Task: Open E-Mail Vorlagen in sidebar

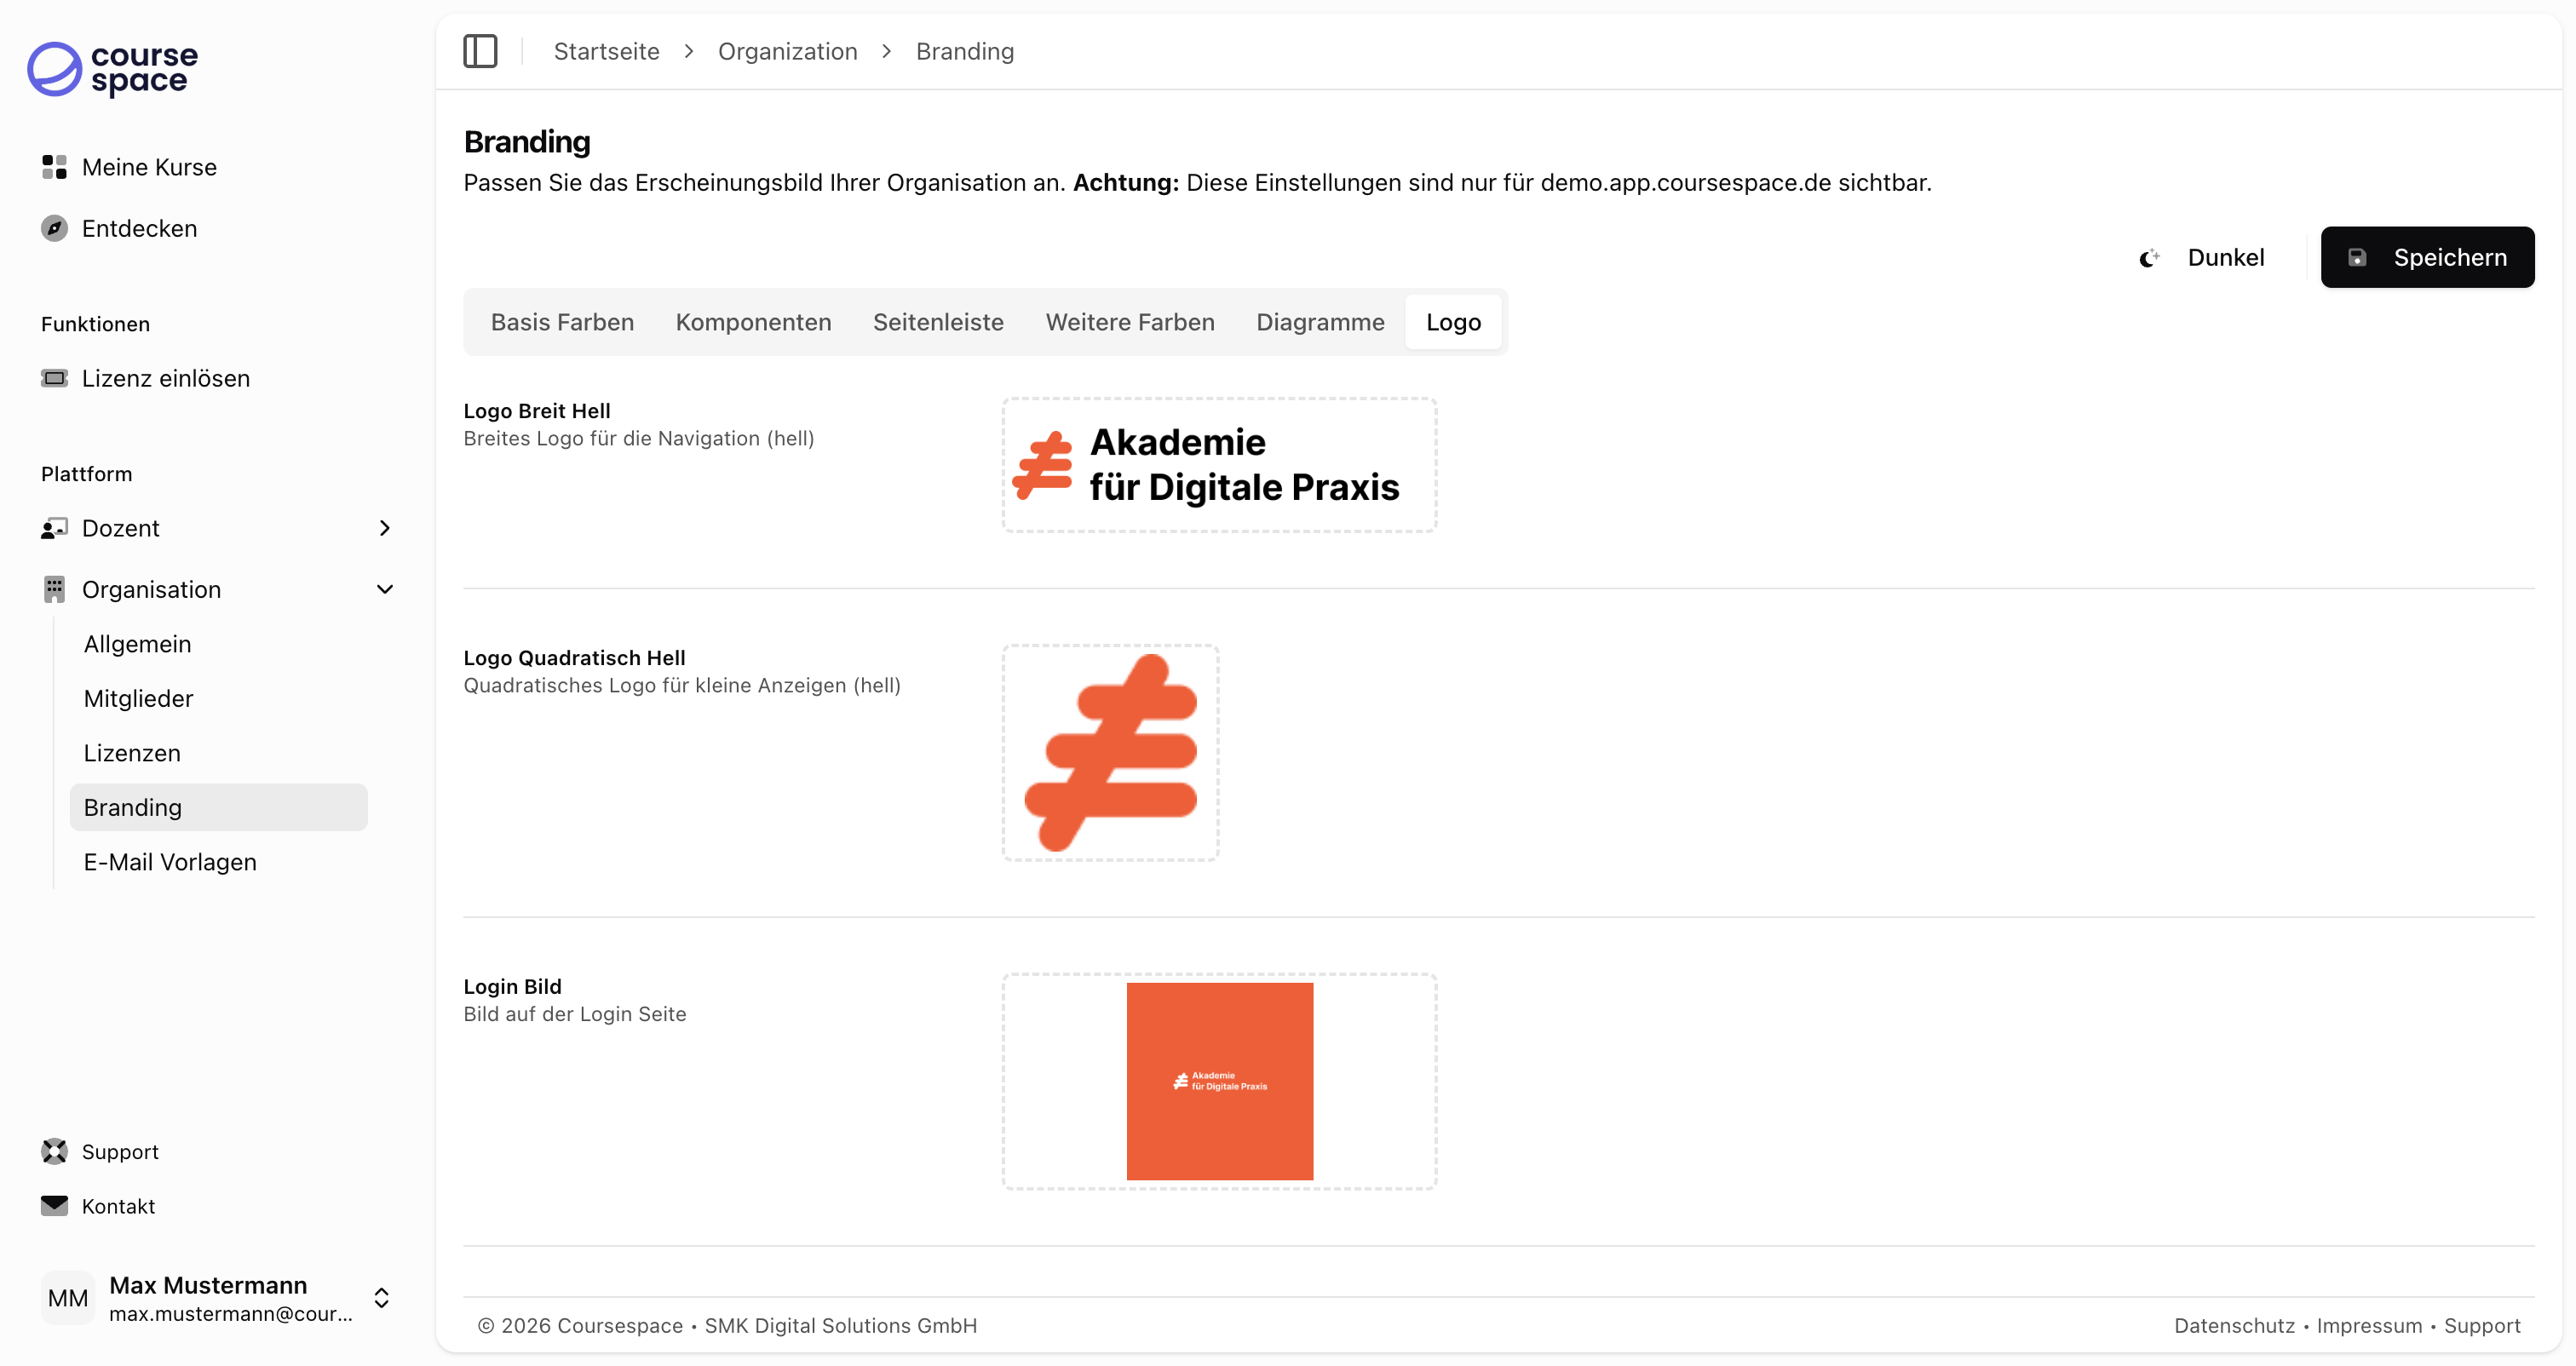Action: (x=170, y=862)
